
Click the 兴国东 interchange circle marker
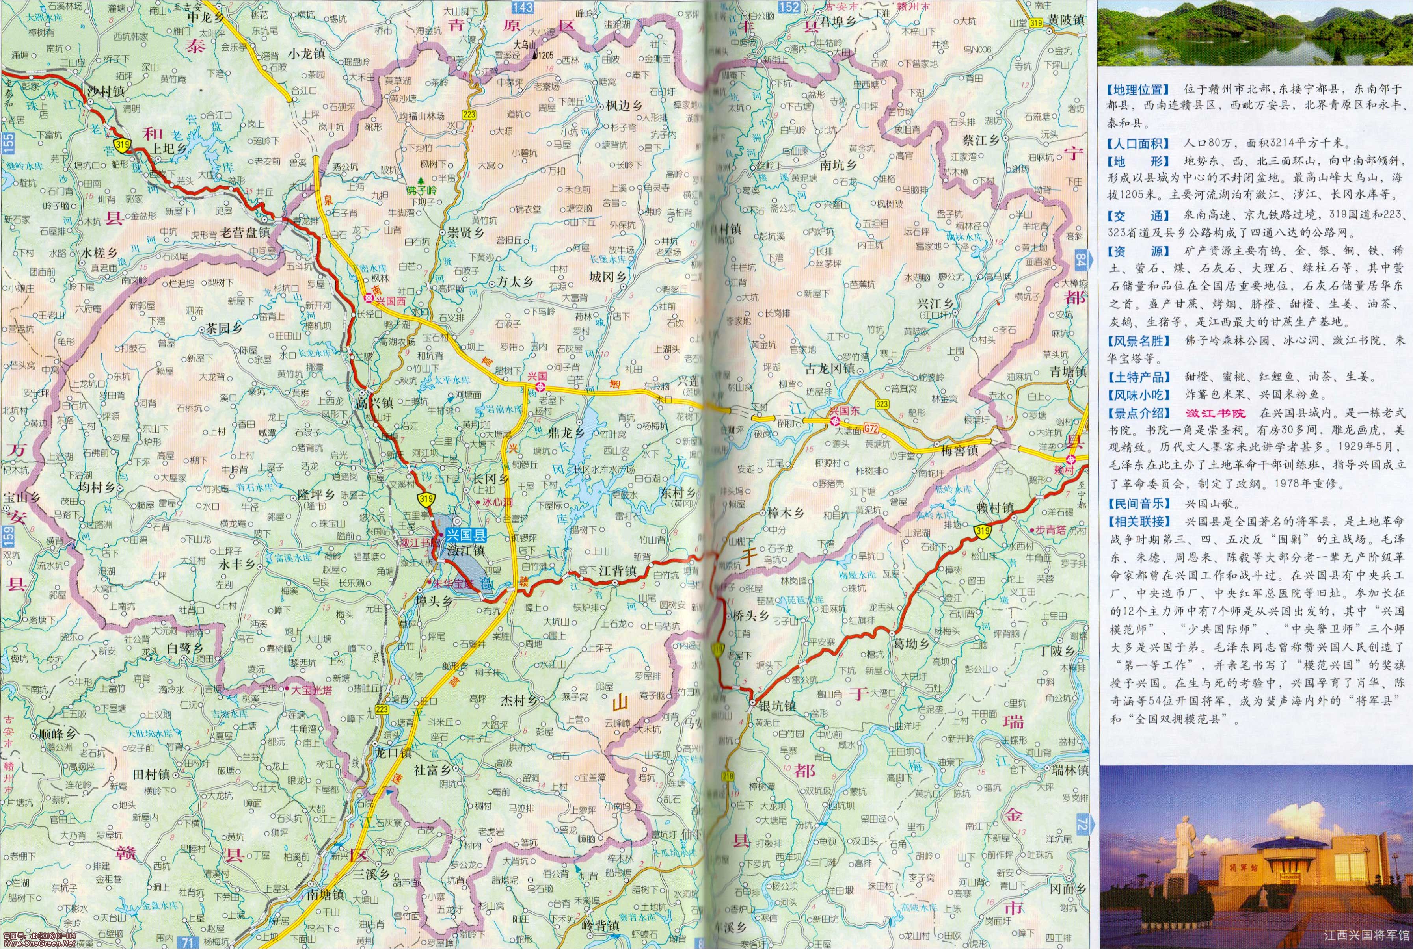834,421
